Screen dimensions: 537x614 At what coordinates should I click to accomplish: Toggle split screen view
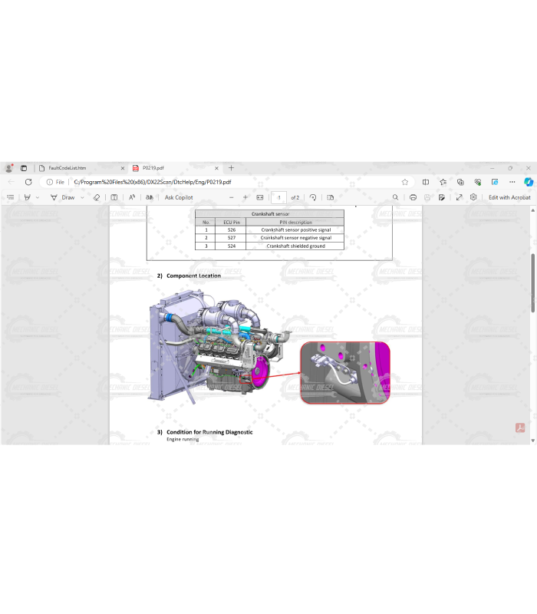click(x=426, y=182)
